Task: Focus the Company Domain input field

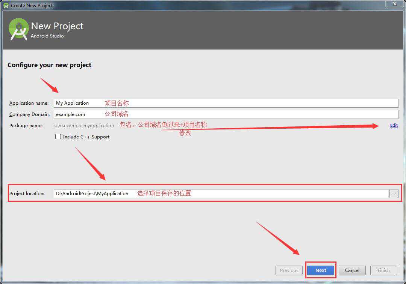Action: (x=226, y=114)
